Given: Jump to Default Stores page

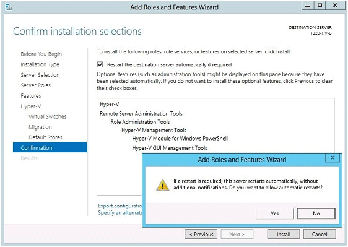Looking at the screenshot, I should point(45,137).
